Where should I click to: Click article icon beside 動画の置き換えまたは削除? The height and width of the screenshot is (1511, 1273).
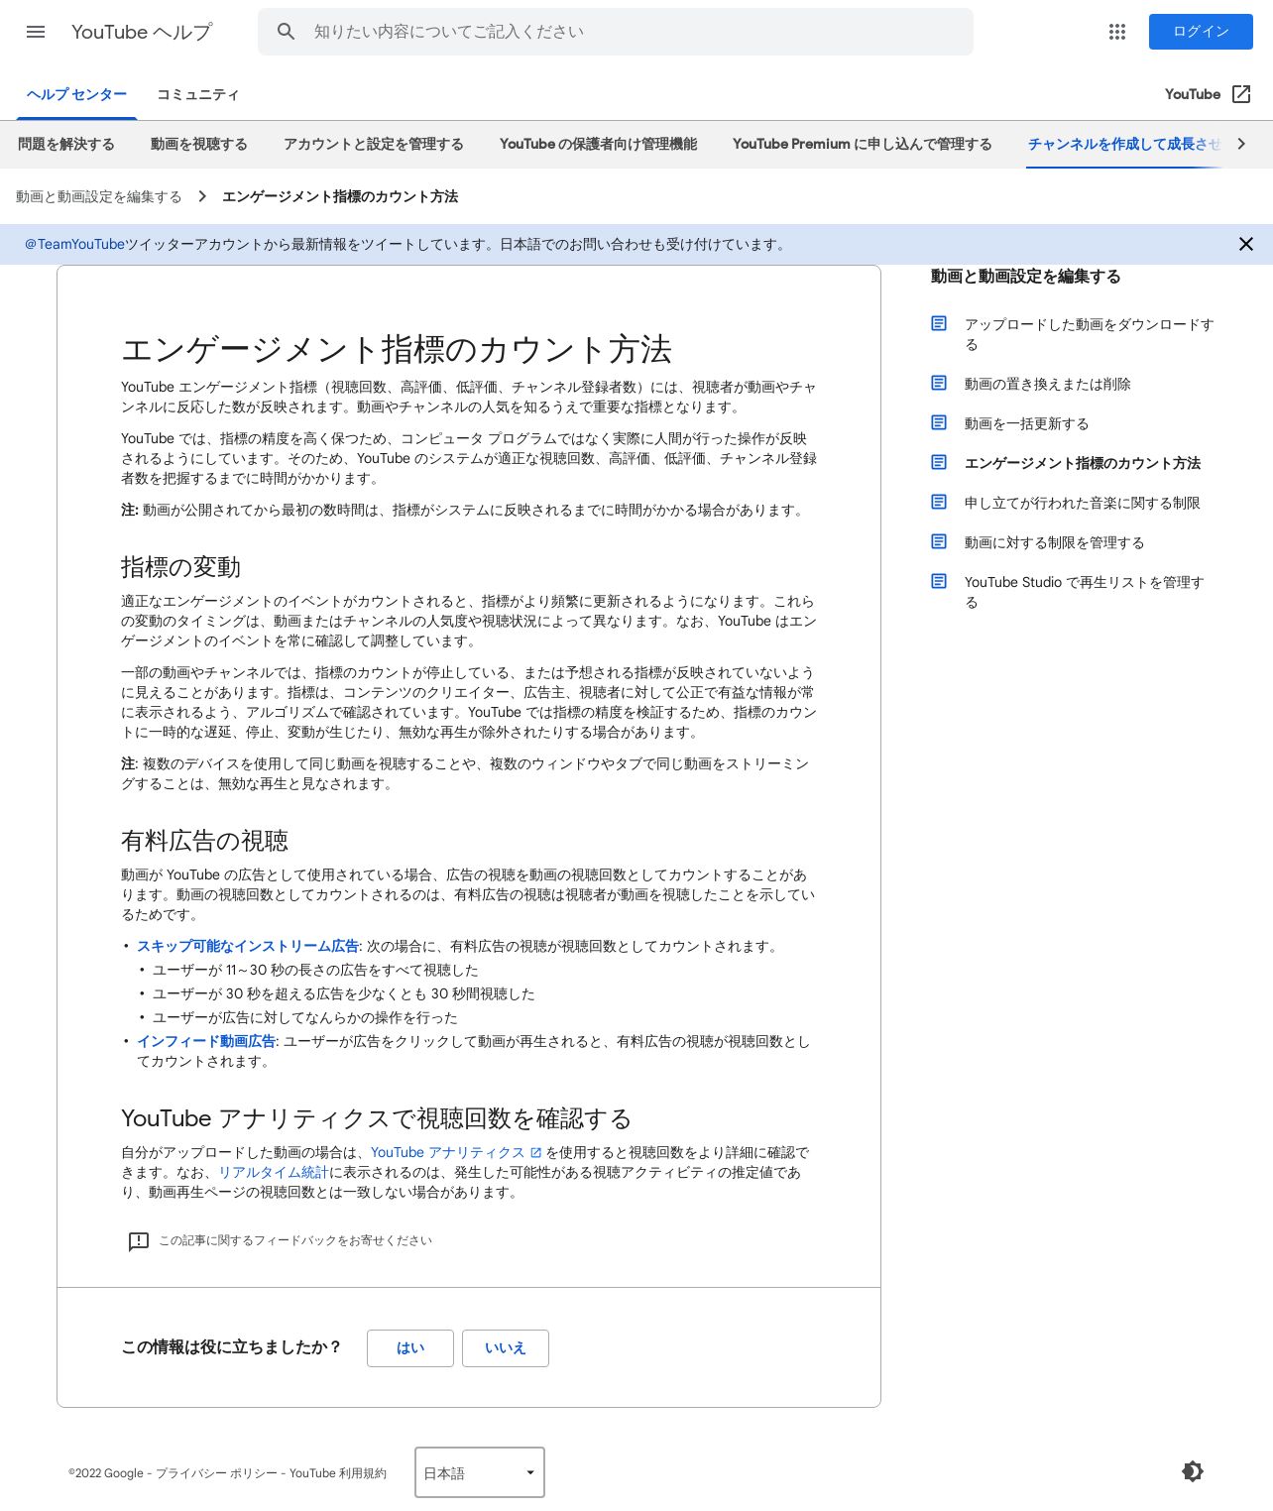click(939, 383)
